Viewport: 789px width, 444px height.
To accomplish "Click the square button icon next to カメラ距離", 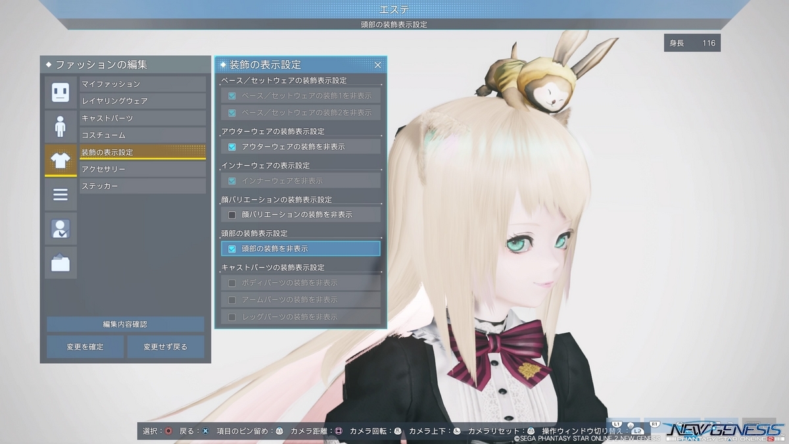I will [x=339, y=432].
